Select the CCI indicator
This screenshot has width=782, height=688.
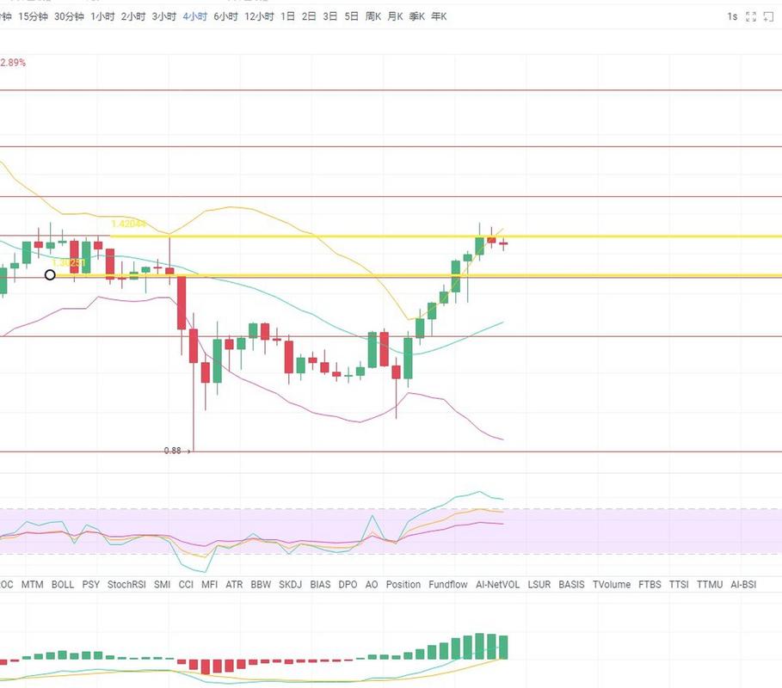[x=186, y=584]
